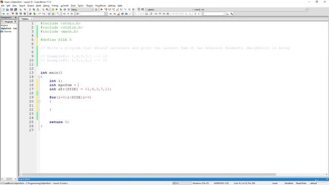Screen dimensions: 329x185
Task: Open the Project menu
Action: (31, 6)
